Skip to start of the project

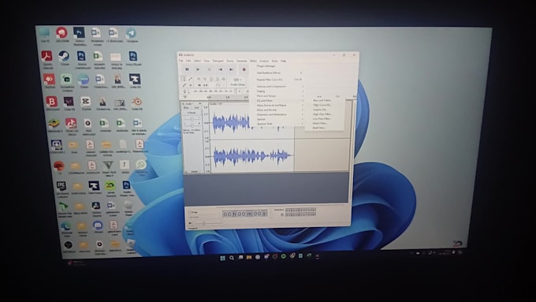point(221,69)
